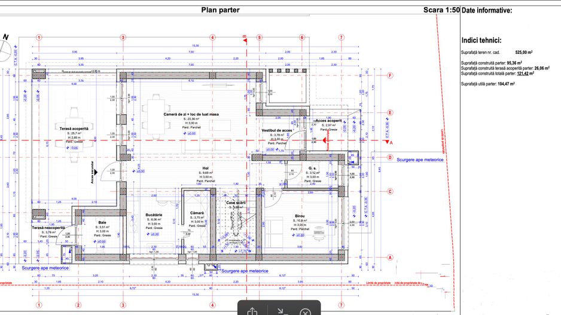Click the 'Date informative:' heading
The height and width of the screenshot is (315, 561).
click(x=487, y=10)
